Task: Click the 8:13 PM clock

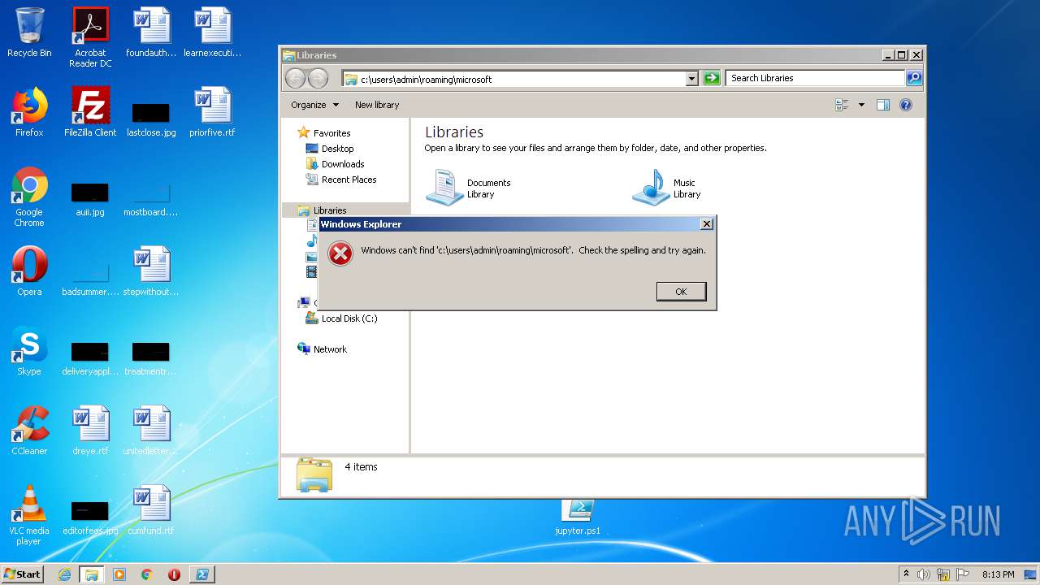Action: 998,574
